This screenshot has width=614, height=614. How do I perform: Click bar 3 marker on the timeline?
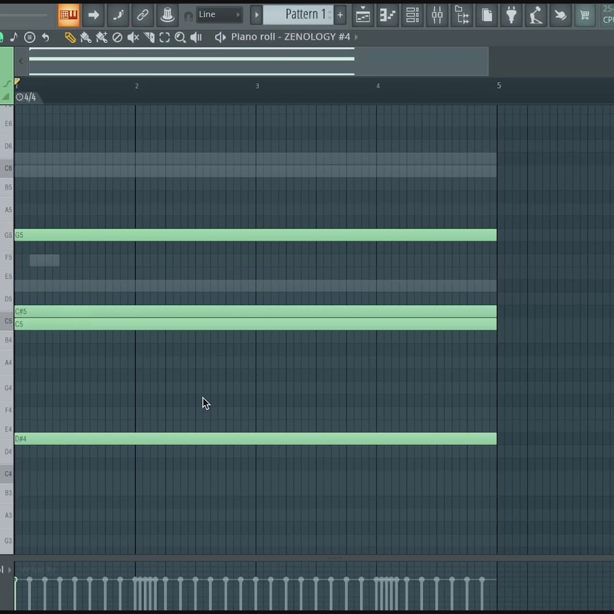[257, 86]
